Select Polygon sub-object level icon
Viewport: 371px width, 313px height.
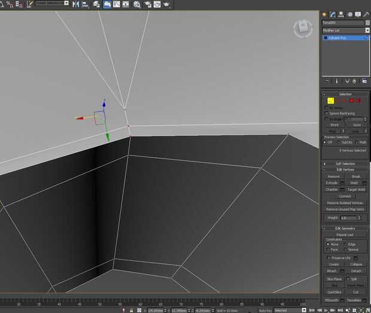(x=352, y=101)
